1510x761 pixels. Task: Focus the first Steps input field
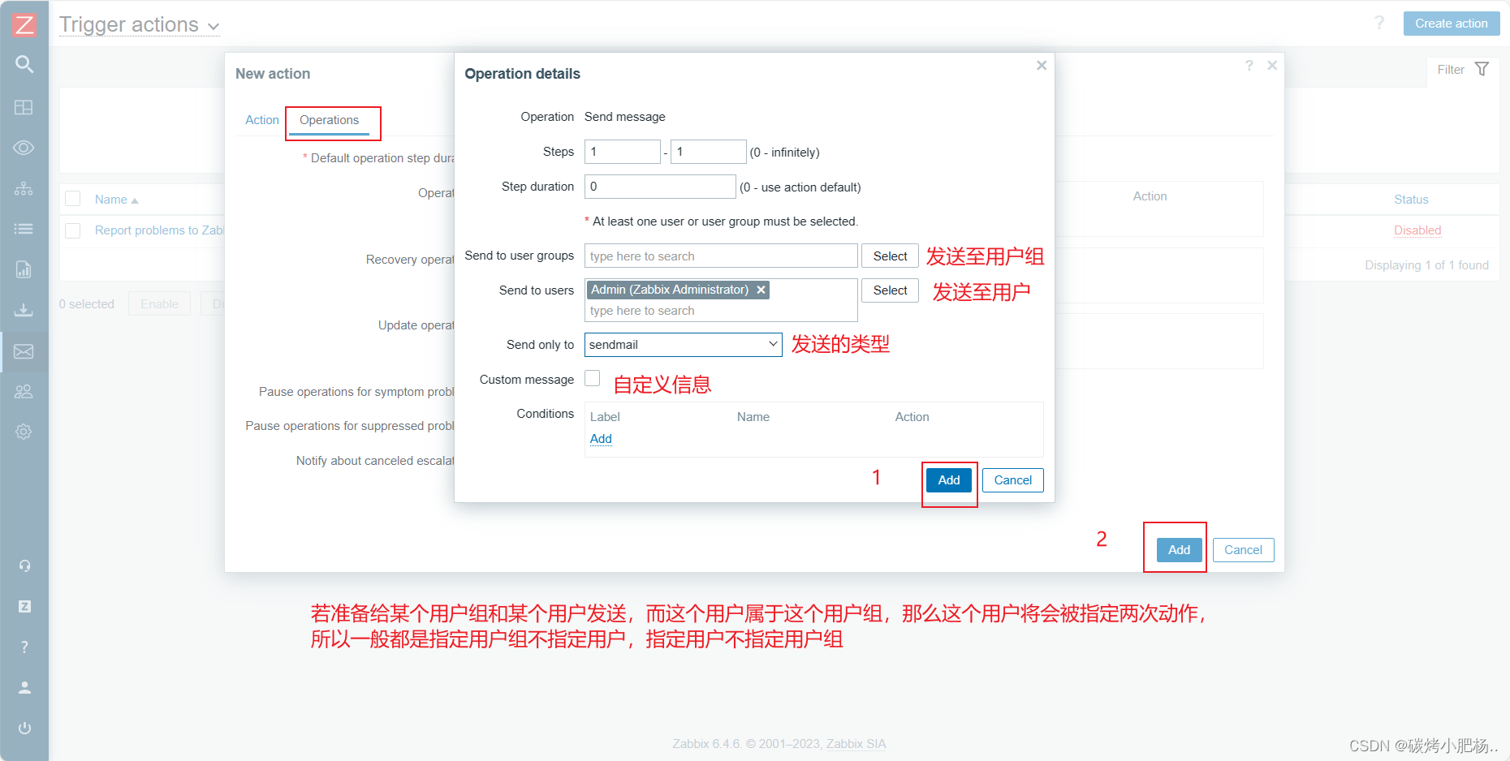[623, 152]
